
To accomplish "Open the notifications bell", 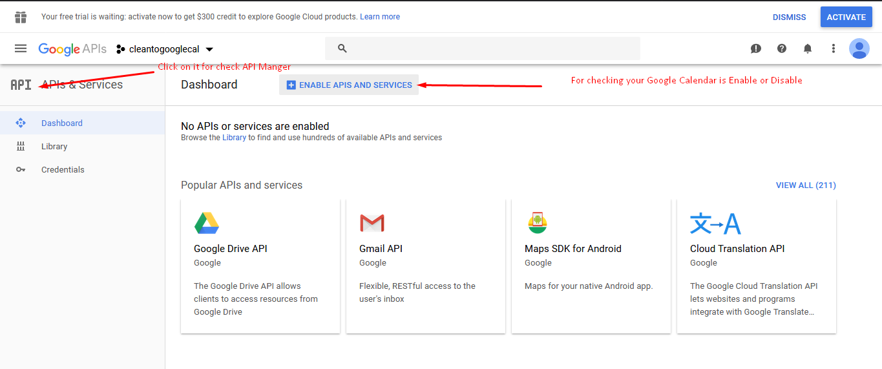I will (x=808, y=48).
